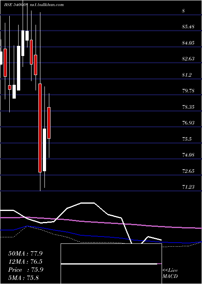Click the 82.63 price axis label
Viewport: 202px width, 284px height.
tap(188, 59)
